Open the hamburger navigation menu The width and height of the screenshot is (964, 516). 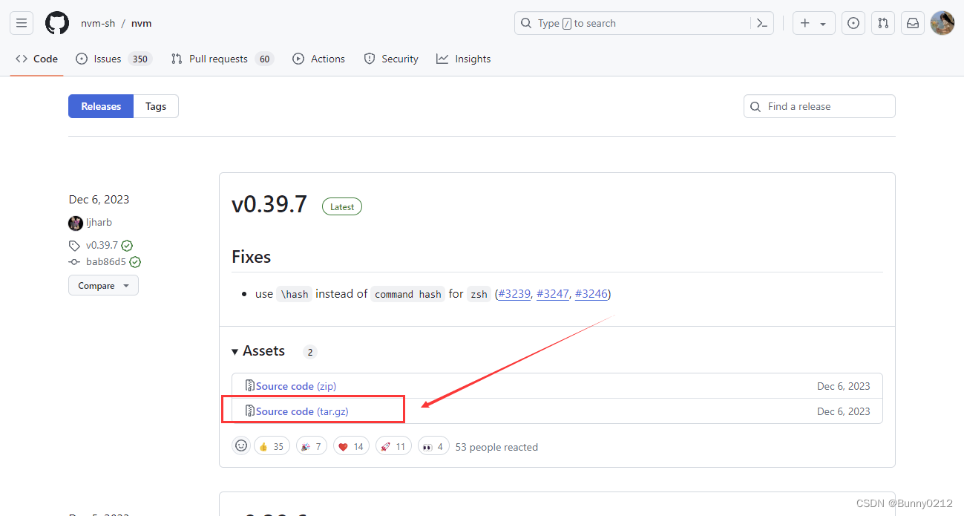(22, 23)
